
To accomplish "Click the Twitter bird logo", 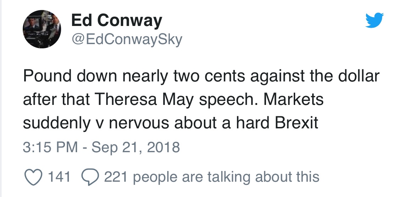I will 374,20.
